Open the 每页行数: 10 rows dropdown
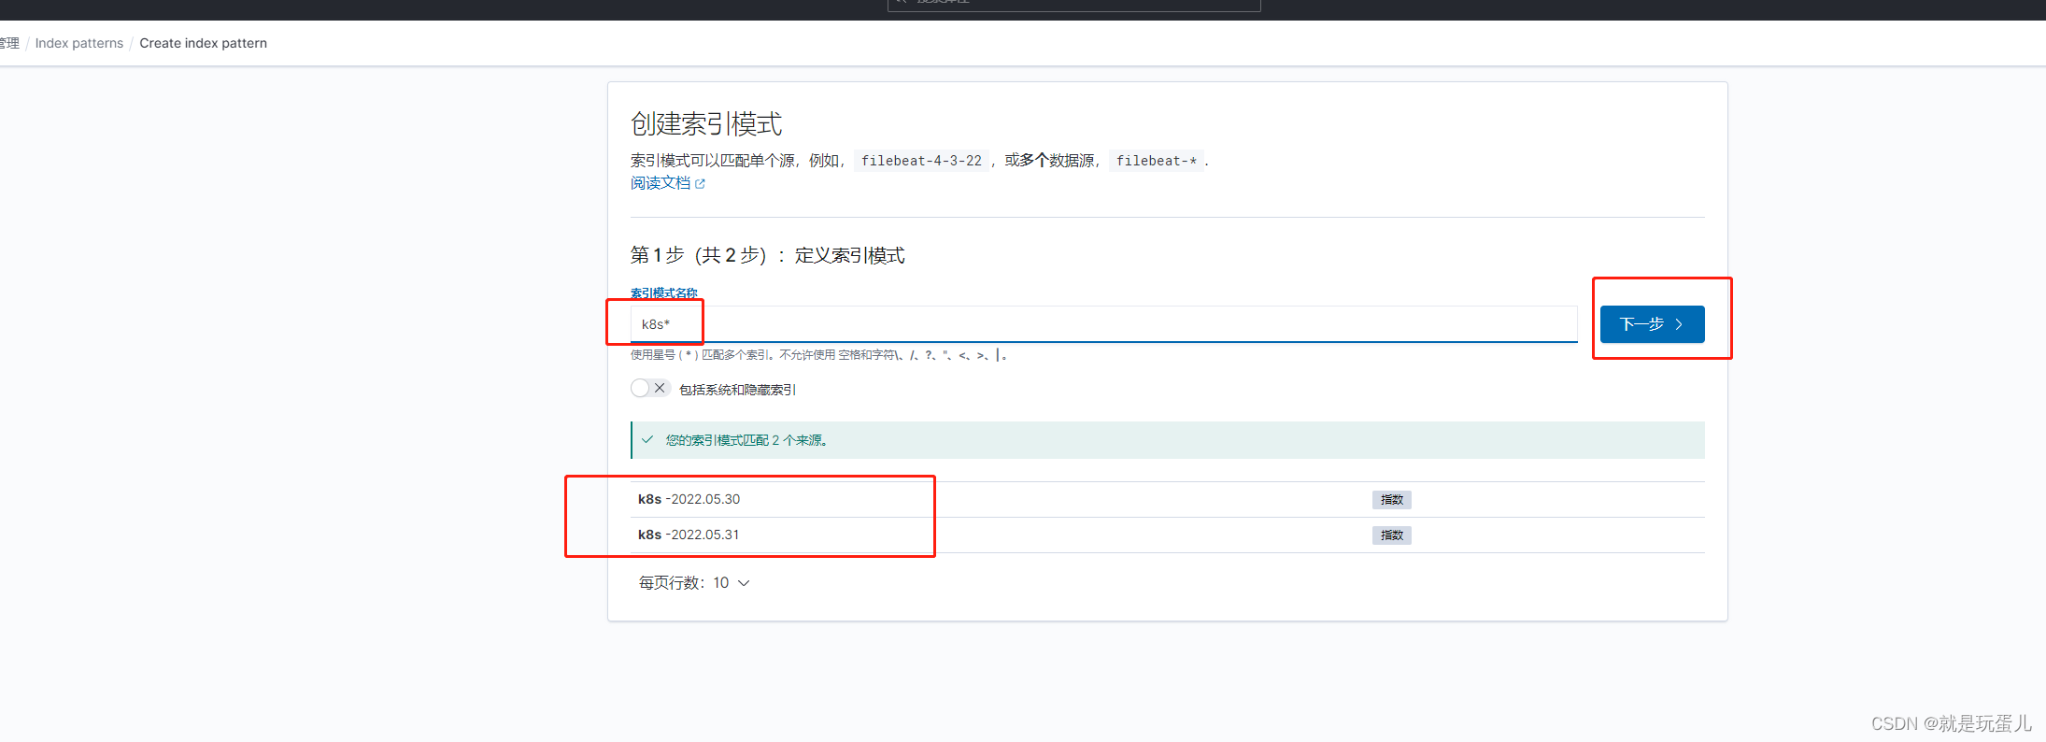2046x742 pixels. pyautogui.click(x=694, y=583)
